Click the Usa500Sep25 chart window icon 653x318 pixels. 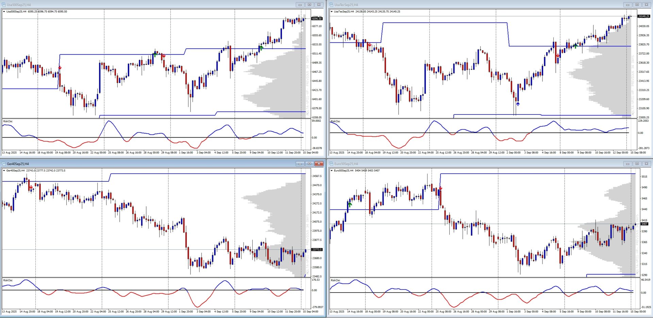point(4,5)
